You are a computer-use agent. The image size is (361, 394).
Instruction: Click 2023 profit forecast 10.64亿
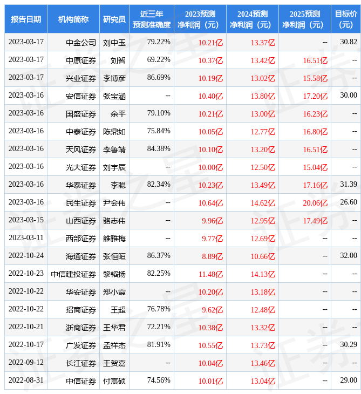(210, 203)
